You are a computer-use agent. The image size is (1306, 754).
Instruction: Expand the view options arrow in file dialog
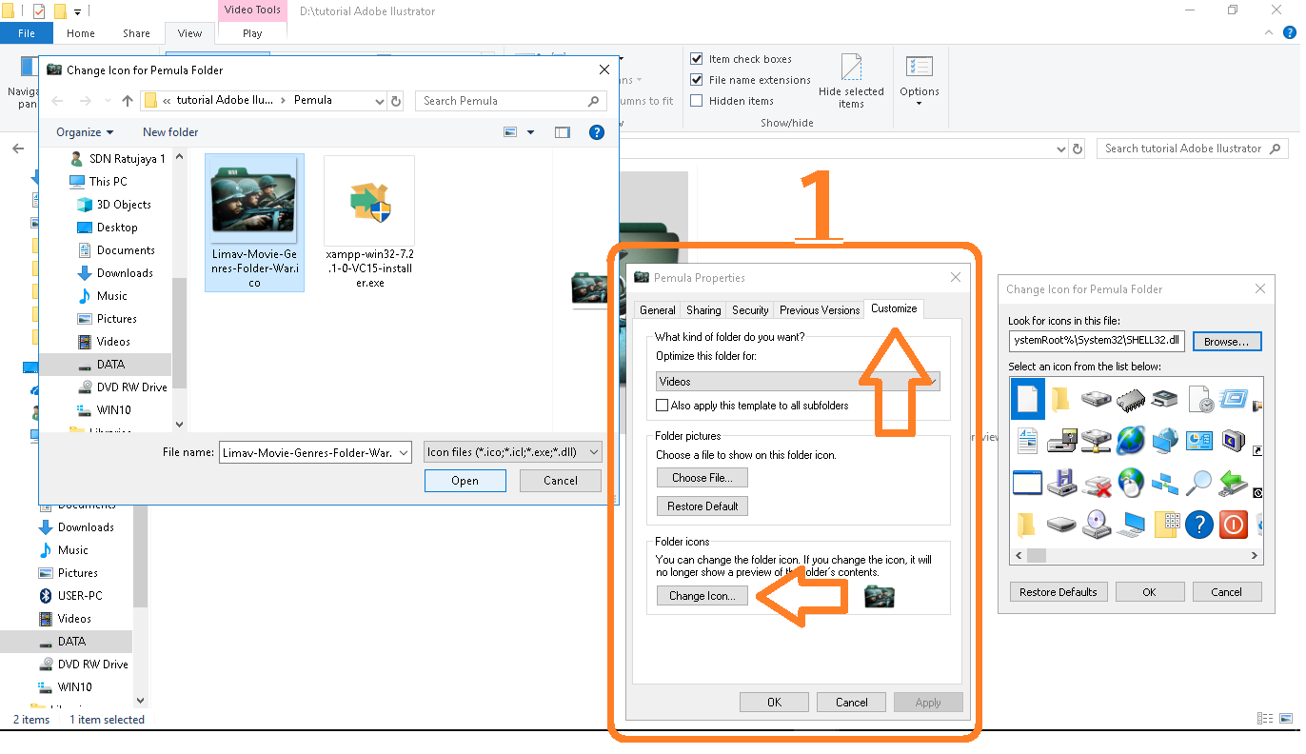click(530, 132)
